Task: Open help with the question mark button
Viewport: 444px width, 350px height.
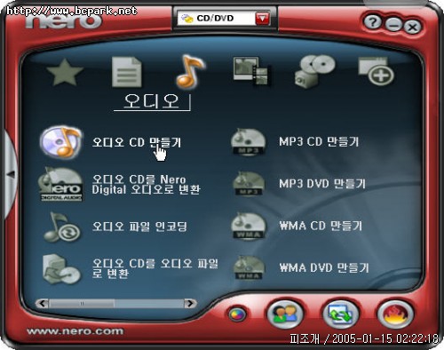Action: (x=373, y=22)
